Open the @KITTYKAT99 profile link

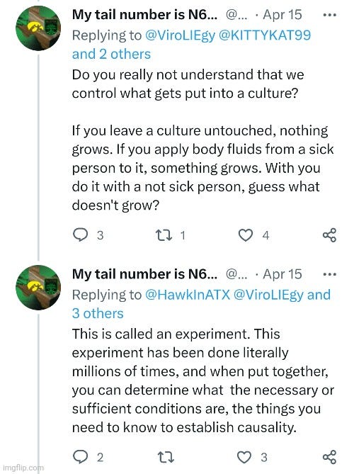tap(264, 35)
